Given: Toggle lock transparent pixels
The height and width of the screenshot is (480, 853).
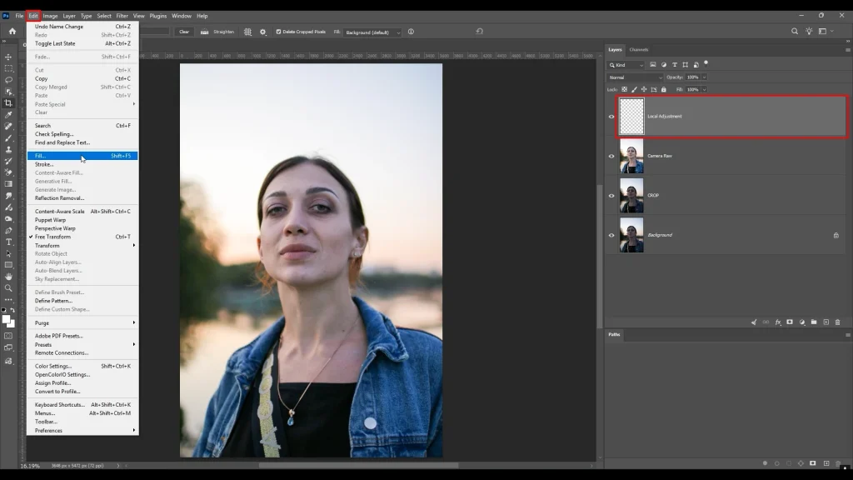Looking at the screenshot, I should coord(625,89).
